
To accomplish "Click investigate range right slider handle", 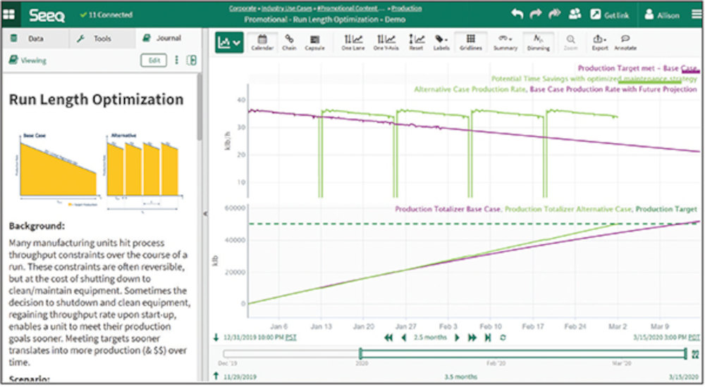I will click(x=686, y=354).
